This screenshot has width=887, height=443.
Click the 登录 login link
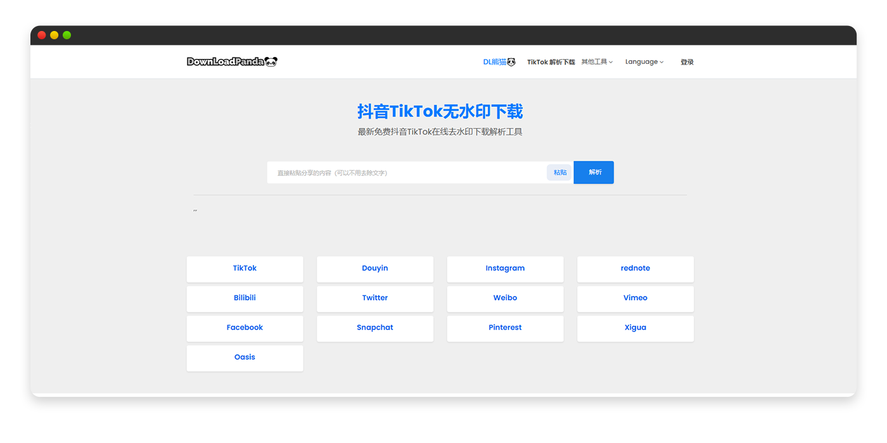[x=687, y=62]
